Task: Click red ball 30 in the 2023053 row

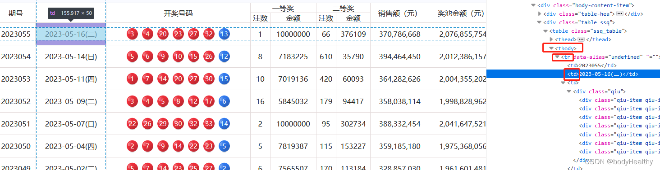Action: click(x=209, y=79)
